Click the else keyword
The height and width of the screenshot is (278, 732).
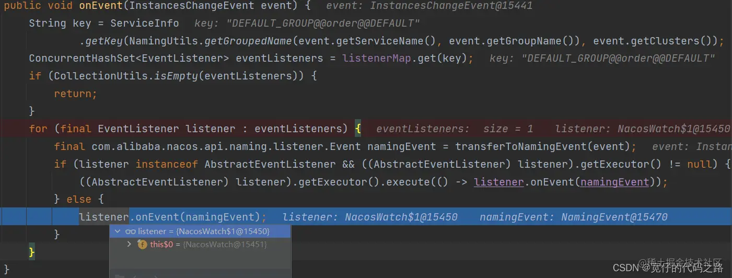click(x=79, y=199)
